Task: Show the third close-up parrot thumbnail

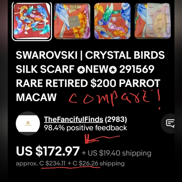Action: click(x=112, y=21)
